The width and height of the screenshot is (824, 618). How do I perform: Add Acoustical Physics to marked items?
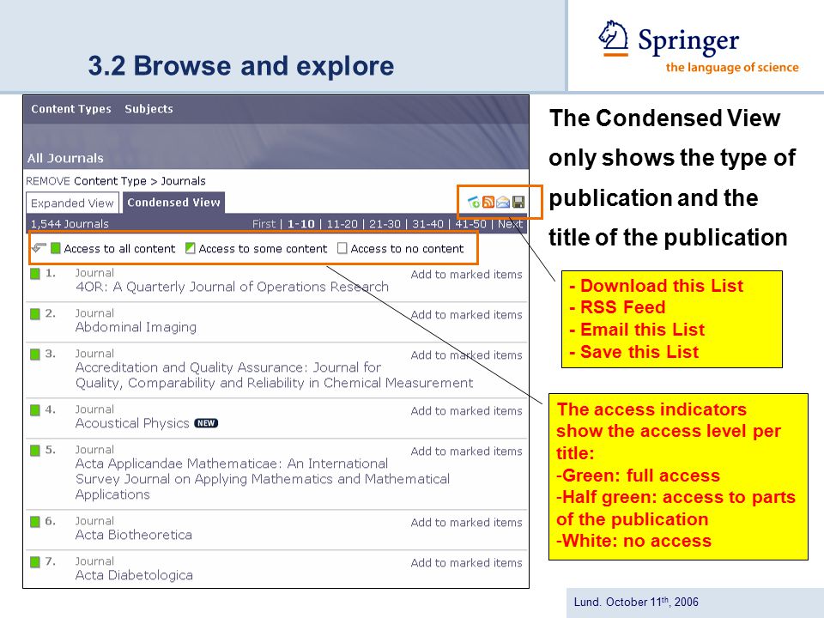pos(466,411)
